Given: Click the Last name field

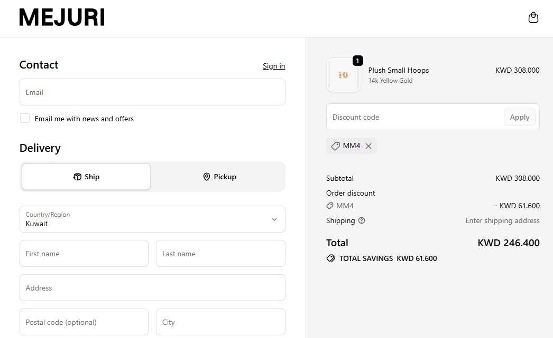Looking at the screenshot, I should coord(220,254).
